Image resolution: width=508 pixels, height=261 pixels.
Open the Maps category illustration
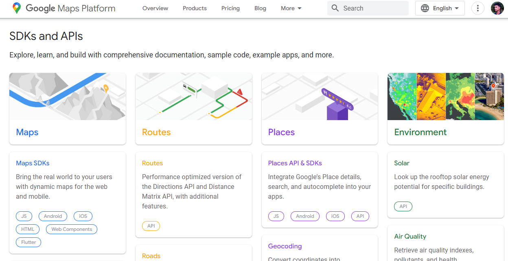coord(68,97)
